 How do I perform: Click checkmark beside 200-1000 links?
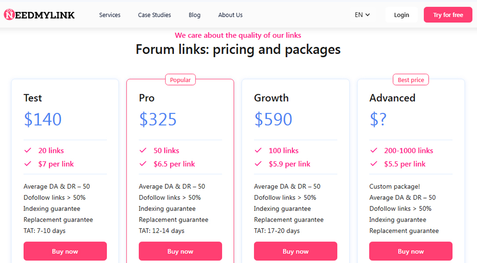click(374, 150)
